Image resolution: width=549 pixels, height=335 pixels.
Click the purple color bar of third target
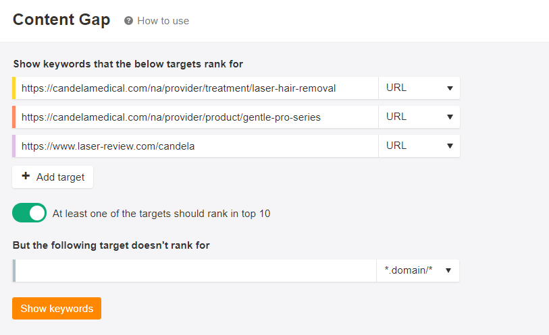(x=14, y=146)
